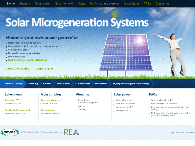
Task: Select the Planning step tab
Action: click(33, 84)
